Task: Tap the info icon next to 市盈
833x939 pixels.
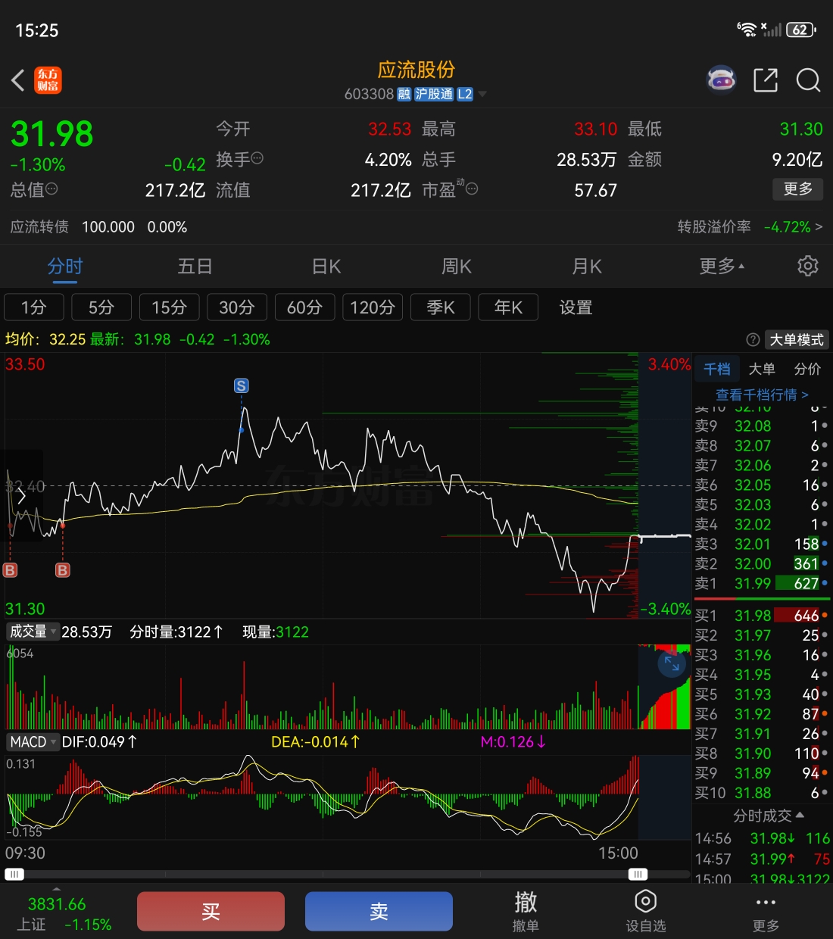Action: [x=472, y=189]
